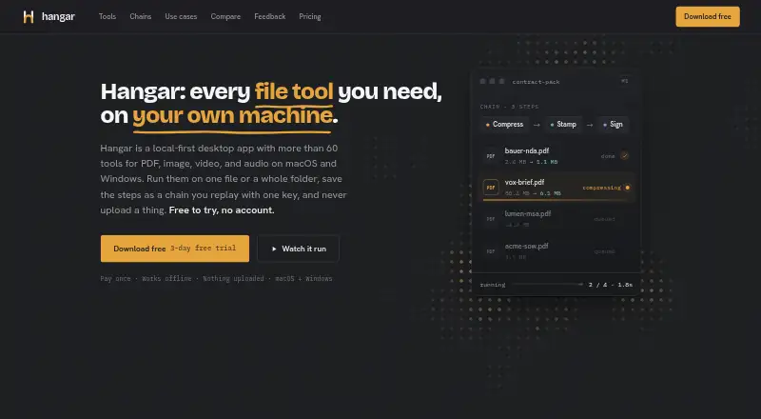Screen dimensions: 761x419
Task: Click the play icon in Watch it run
Action: point(274,249)
